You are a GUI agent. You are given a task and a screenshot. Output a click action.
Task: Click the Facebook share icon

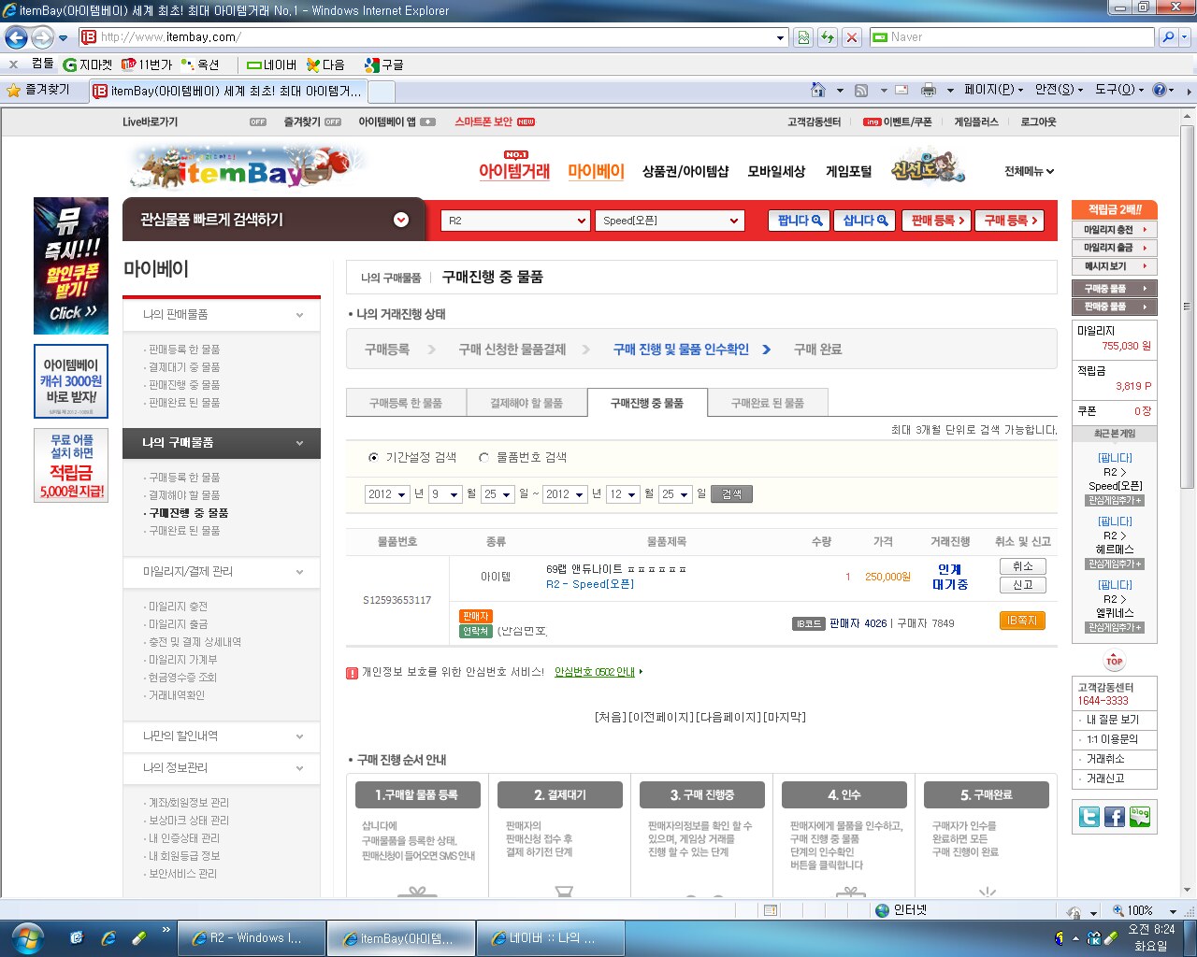tap(1115, 817)
